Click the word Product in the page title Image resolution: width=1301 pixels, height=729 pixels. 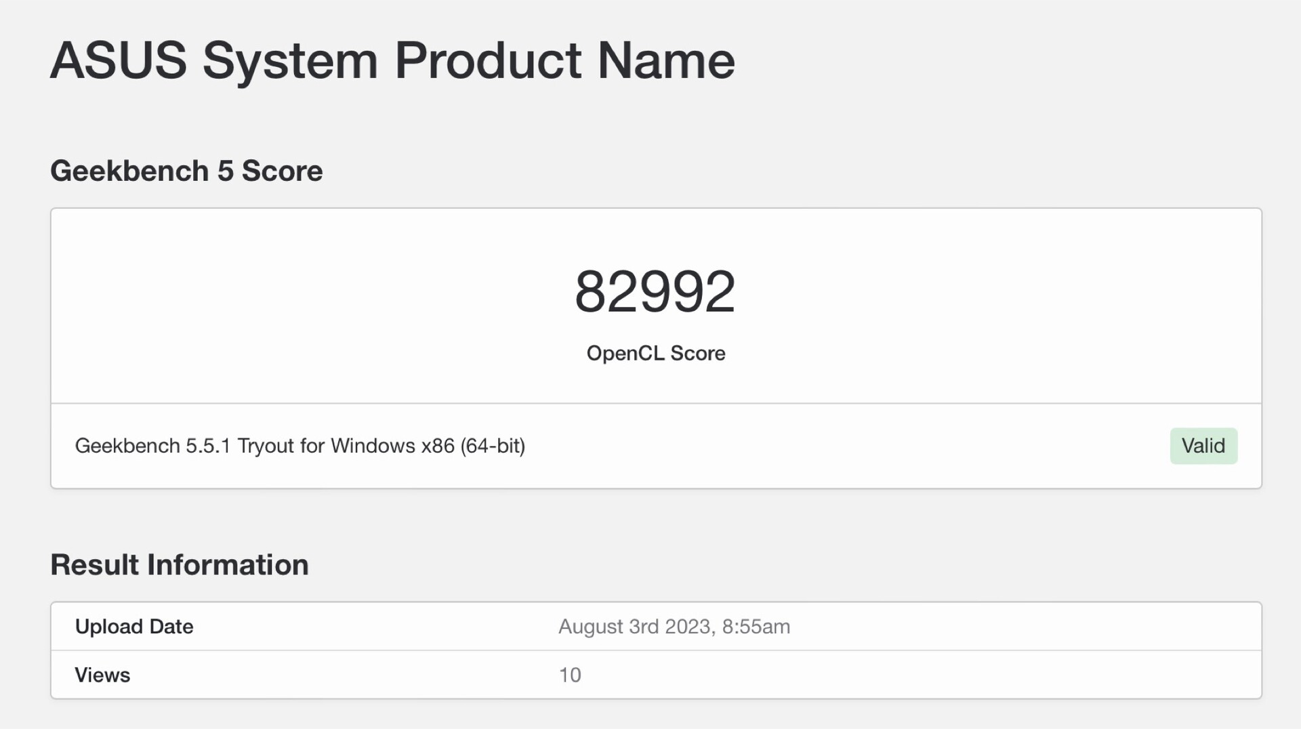[x=488, y=61]
